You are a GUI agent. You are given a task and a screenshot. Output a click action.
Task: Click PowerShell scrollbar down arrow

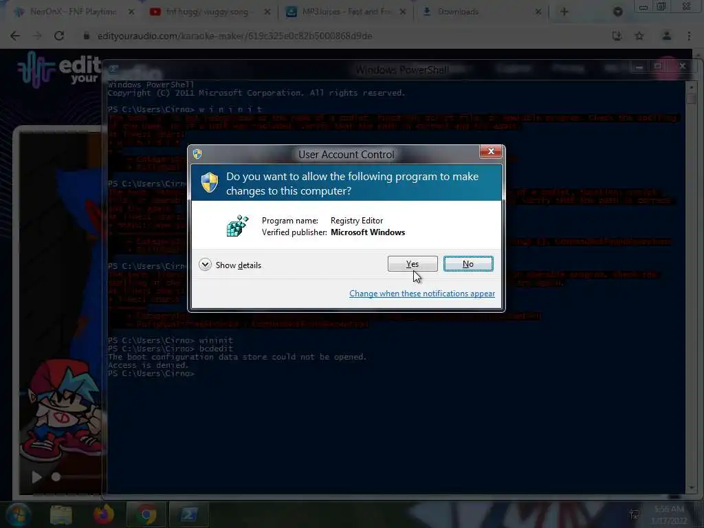691,487
